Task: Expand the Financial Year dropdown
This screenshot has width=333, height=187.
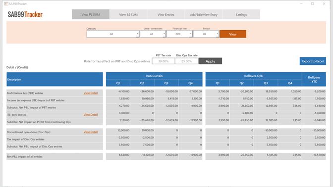Action: click(179, 34)
